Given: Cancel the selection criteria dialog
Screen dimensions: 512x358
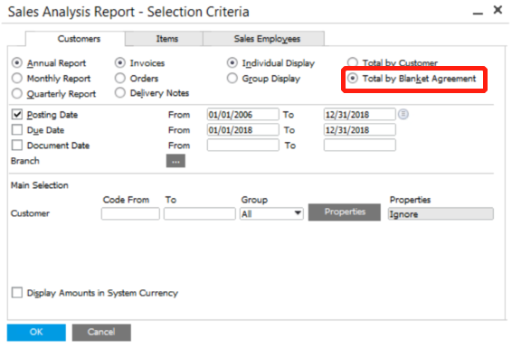Looking at the screenshot, I should (x=101, y=332).
